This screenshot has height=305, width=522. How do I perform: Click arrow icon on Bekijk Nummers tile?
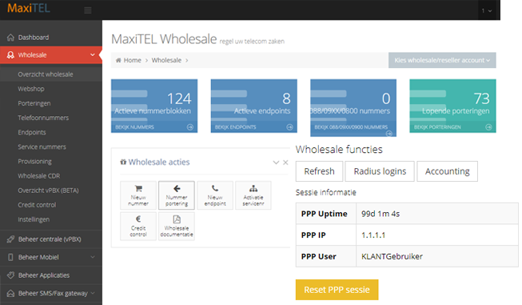point(190,127)
